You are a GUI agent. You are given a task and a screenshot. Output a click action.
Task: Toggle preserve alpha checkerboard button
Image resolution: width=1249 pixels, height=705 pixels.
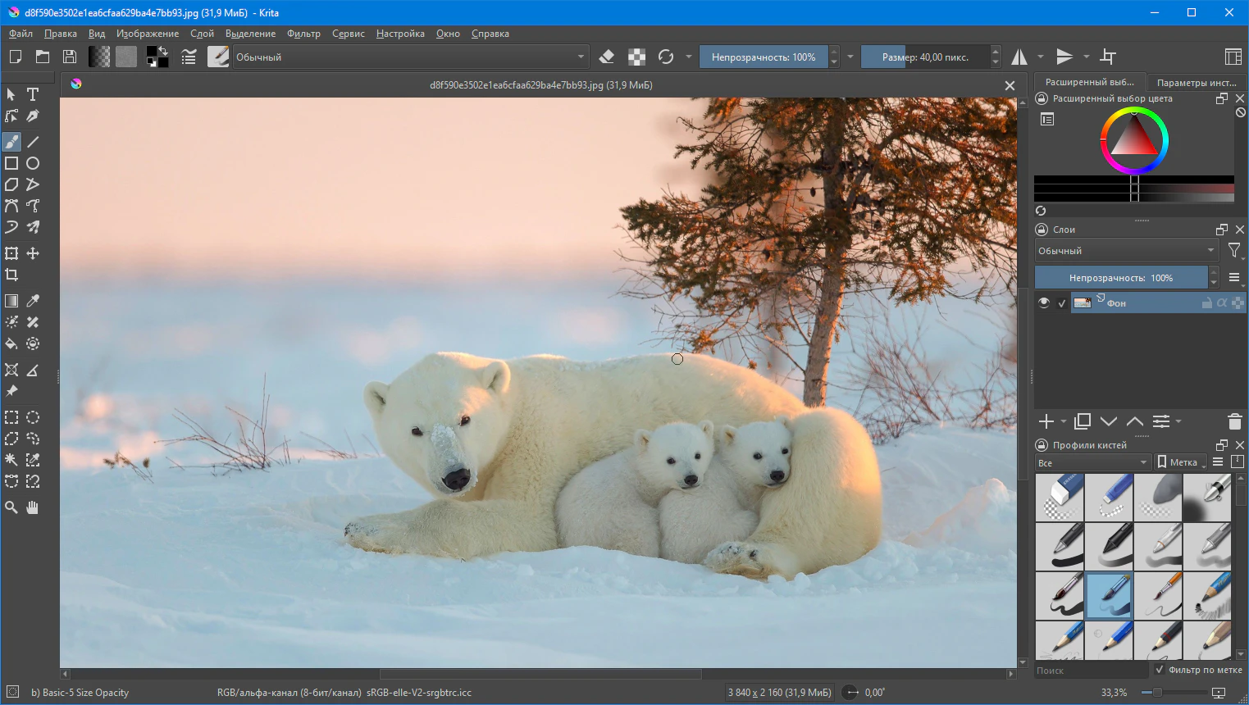click(636, 57)
